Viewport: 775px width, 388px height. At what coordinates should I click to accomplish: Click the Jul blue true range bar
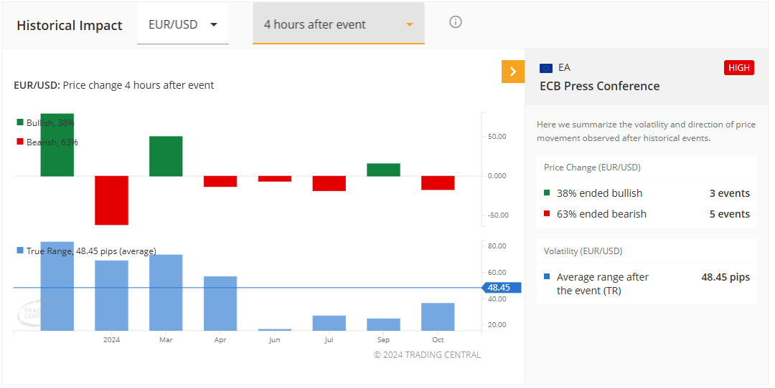click(329, 324)
